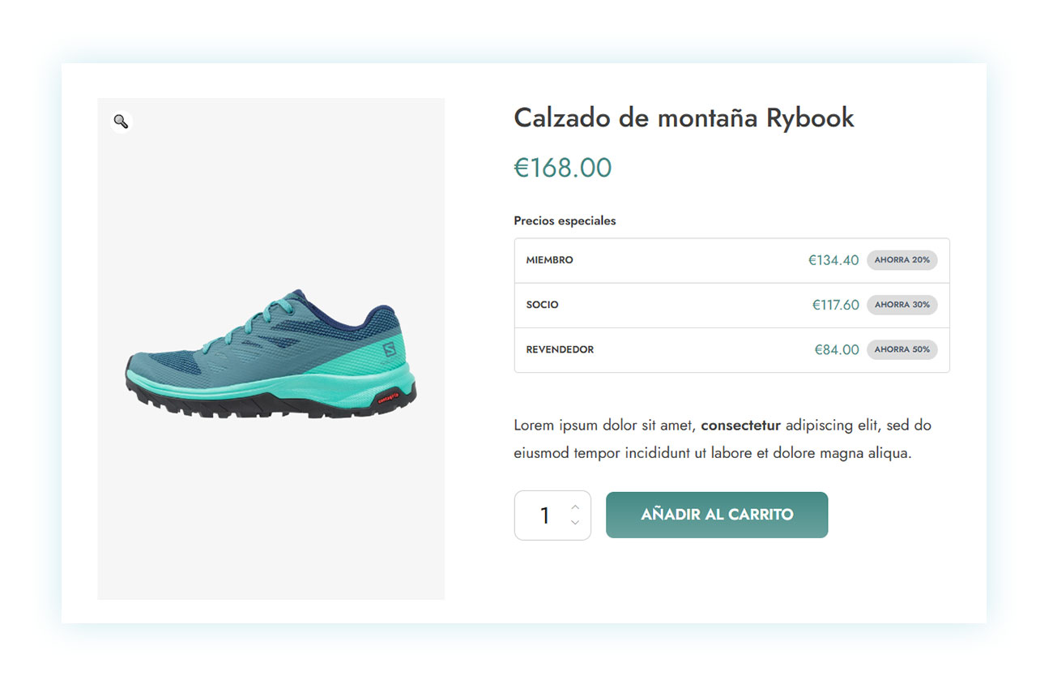Click the €84.00 reseller price
The height and width of the screenshot is (693, 1053).
(x=837, y=349)
